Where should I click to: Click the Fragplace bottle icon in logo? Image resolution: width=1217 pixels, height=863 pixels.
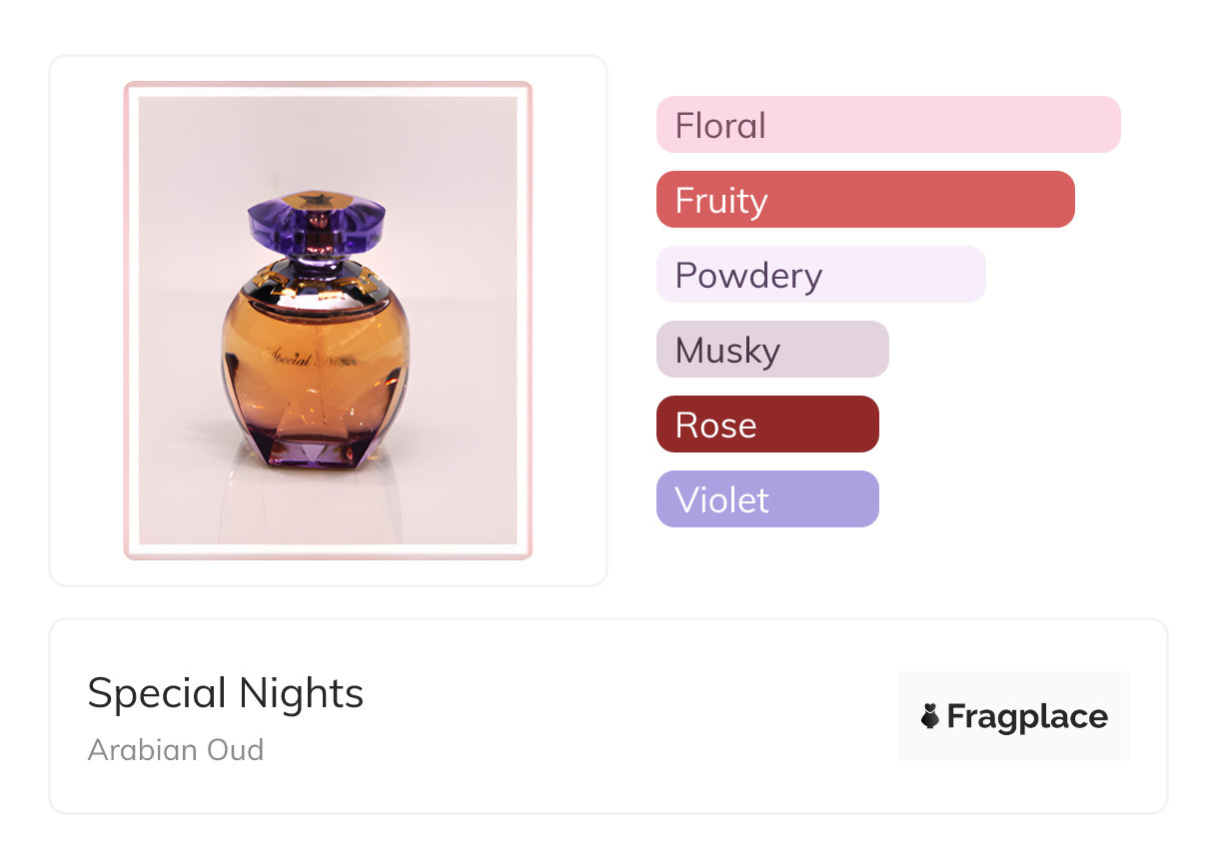coord(930,716)
